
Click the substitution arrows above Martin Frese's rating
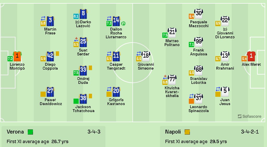[43, 18]
